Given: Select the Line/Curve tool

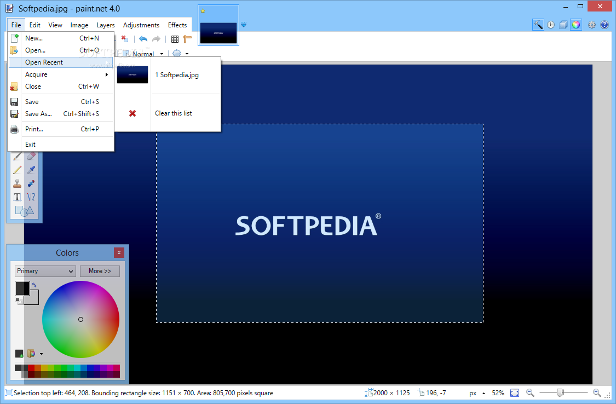Looking at the screenshot, I should pyautogui.click(x=31, y=197).
